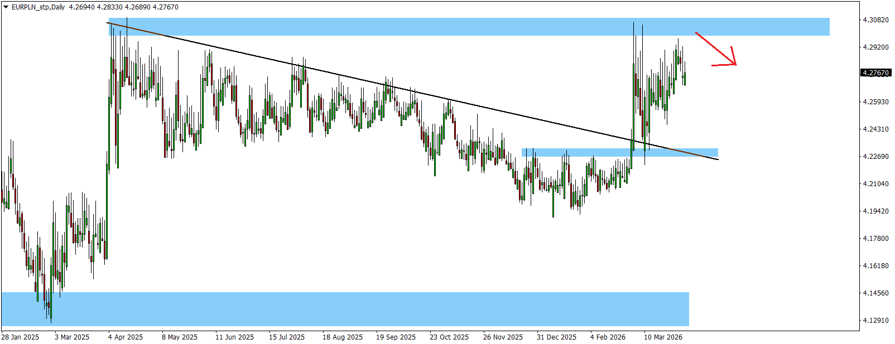
Task: Click the 10 Mar 2026 date label
Action: [x=663, y=337]
